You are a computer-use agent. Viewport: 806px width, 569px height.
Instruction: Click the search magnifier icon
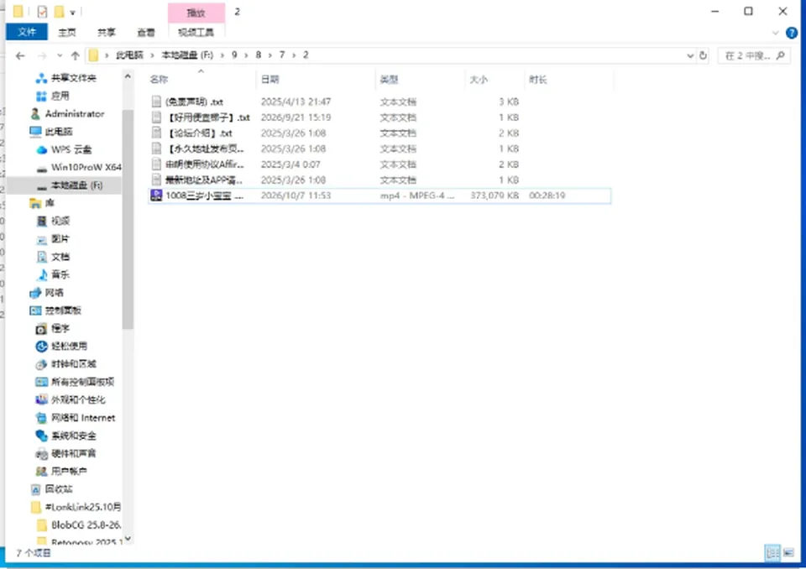781,55
